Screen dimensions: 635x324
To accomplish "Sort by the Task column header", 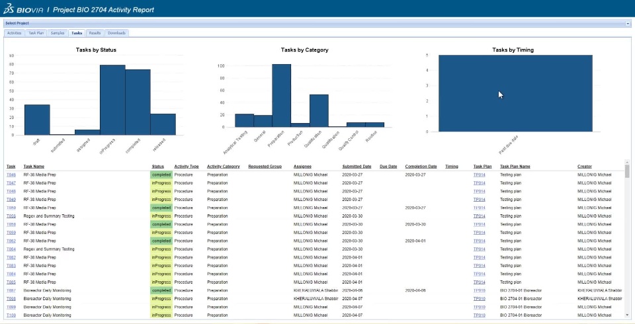I will [x=11, y=167].
